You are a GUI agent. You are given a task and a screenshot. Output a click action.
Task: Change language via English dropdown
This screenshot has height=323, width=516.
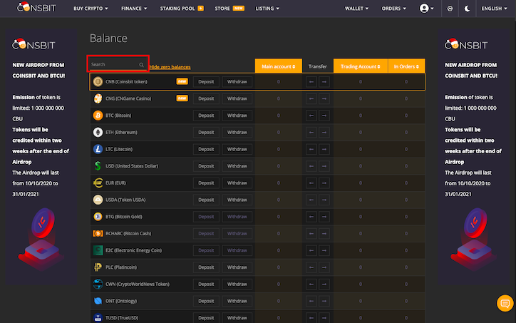click(494, 9)
